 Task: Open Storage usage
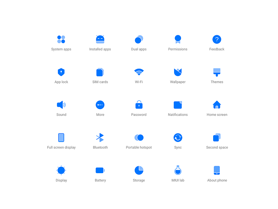(139, 171)
